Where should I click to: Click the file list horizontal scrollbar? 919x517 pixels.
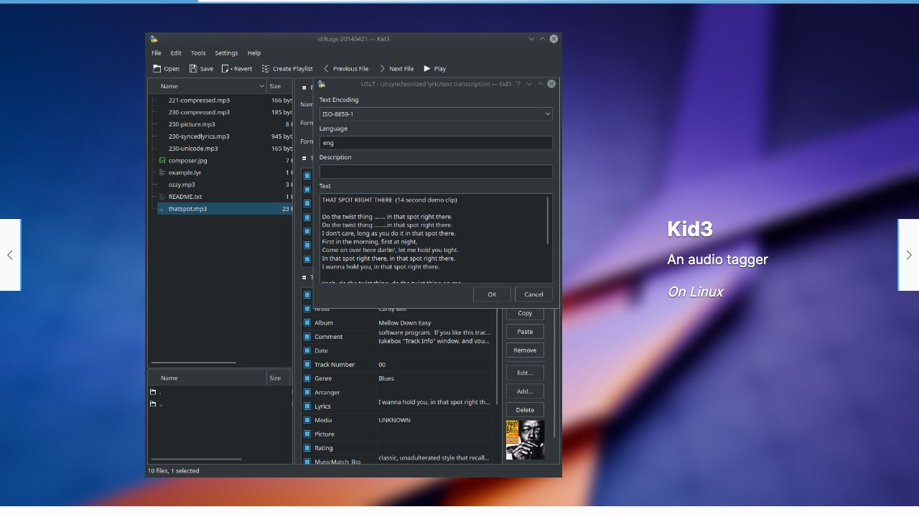tap(193, 363)
